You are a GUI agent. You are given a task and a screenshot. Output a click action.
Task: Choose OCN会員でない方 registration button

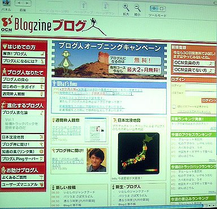click(194, 70)
